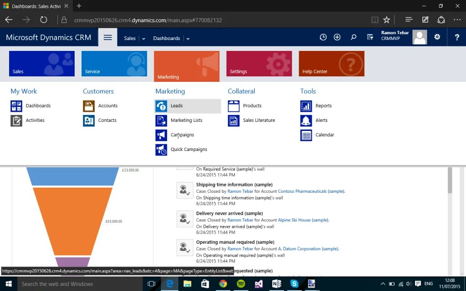Open the browser hub icon
Viewport: 466px width, 291px height.
[409, 20]
